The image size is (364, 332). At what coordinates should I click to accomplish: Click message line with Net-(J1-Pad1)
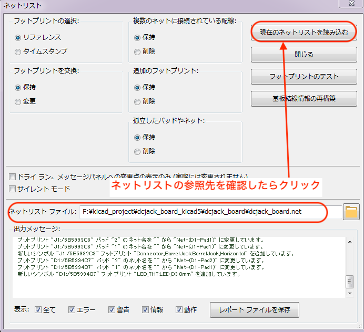(140, 247)
